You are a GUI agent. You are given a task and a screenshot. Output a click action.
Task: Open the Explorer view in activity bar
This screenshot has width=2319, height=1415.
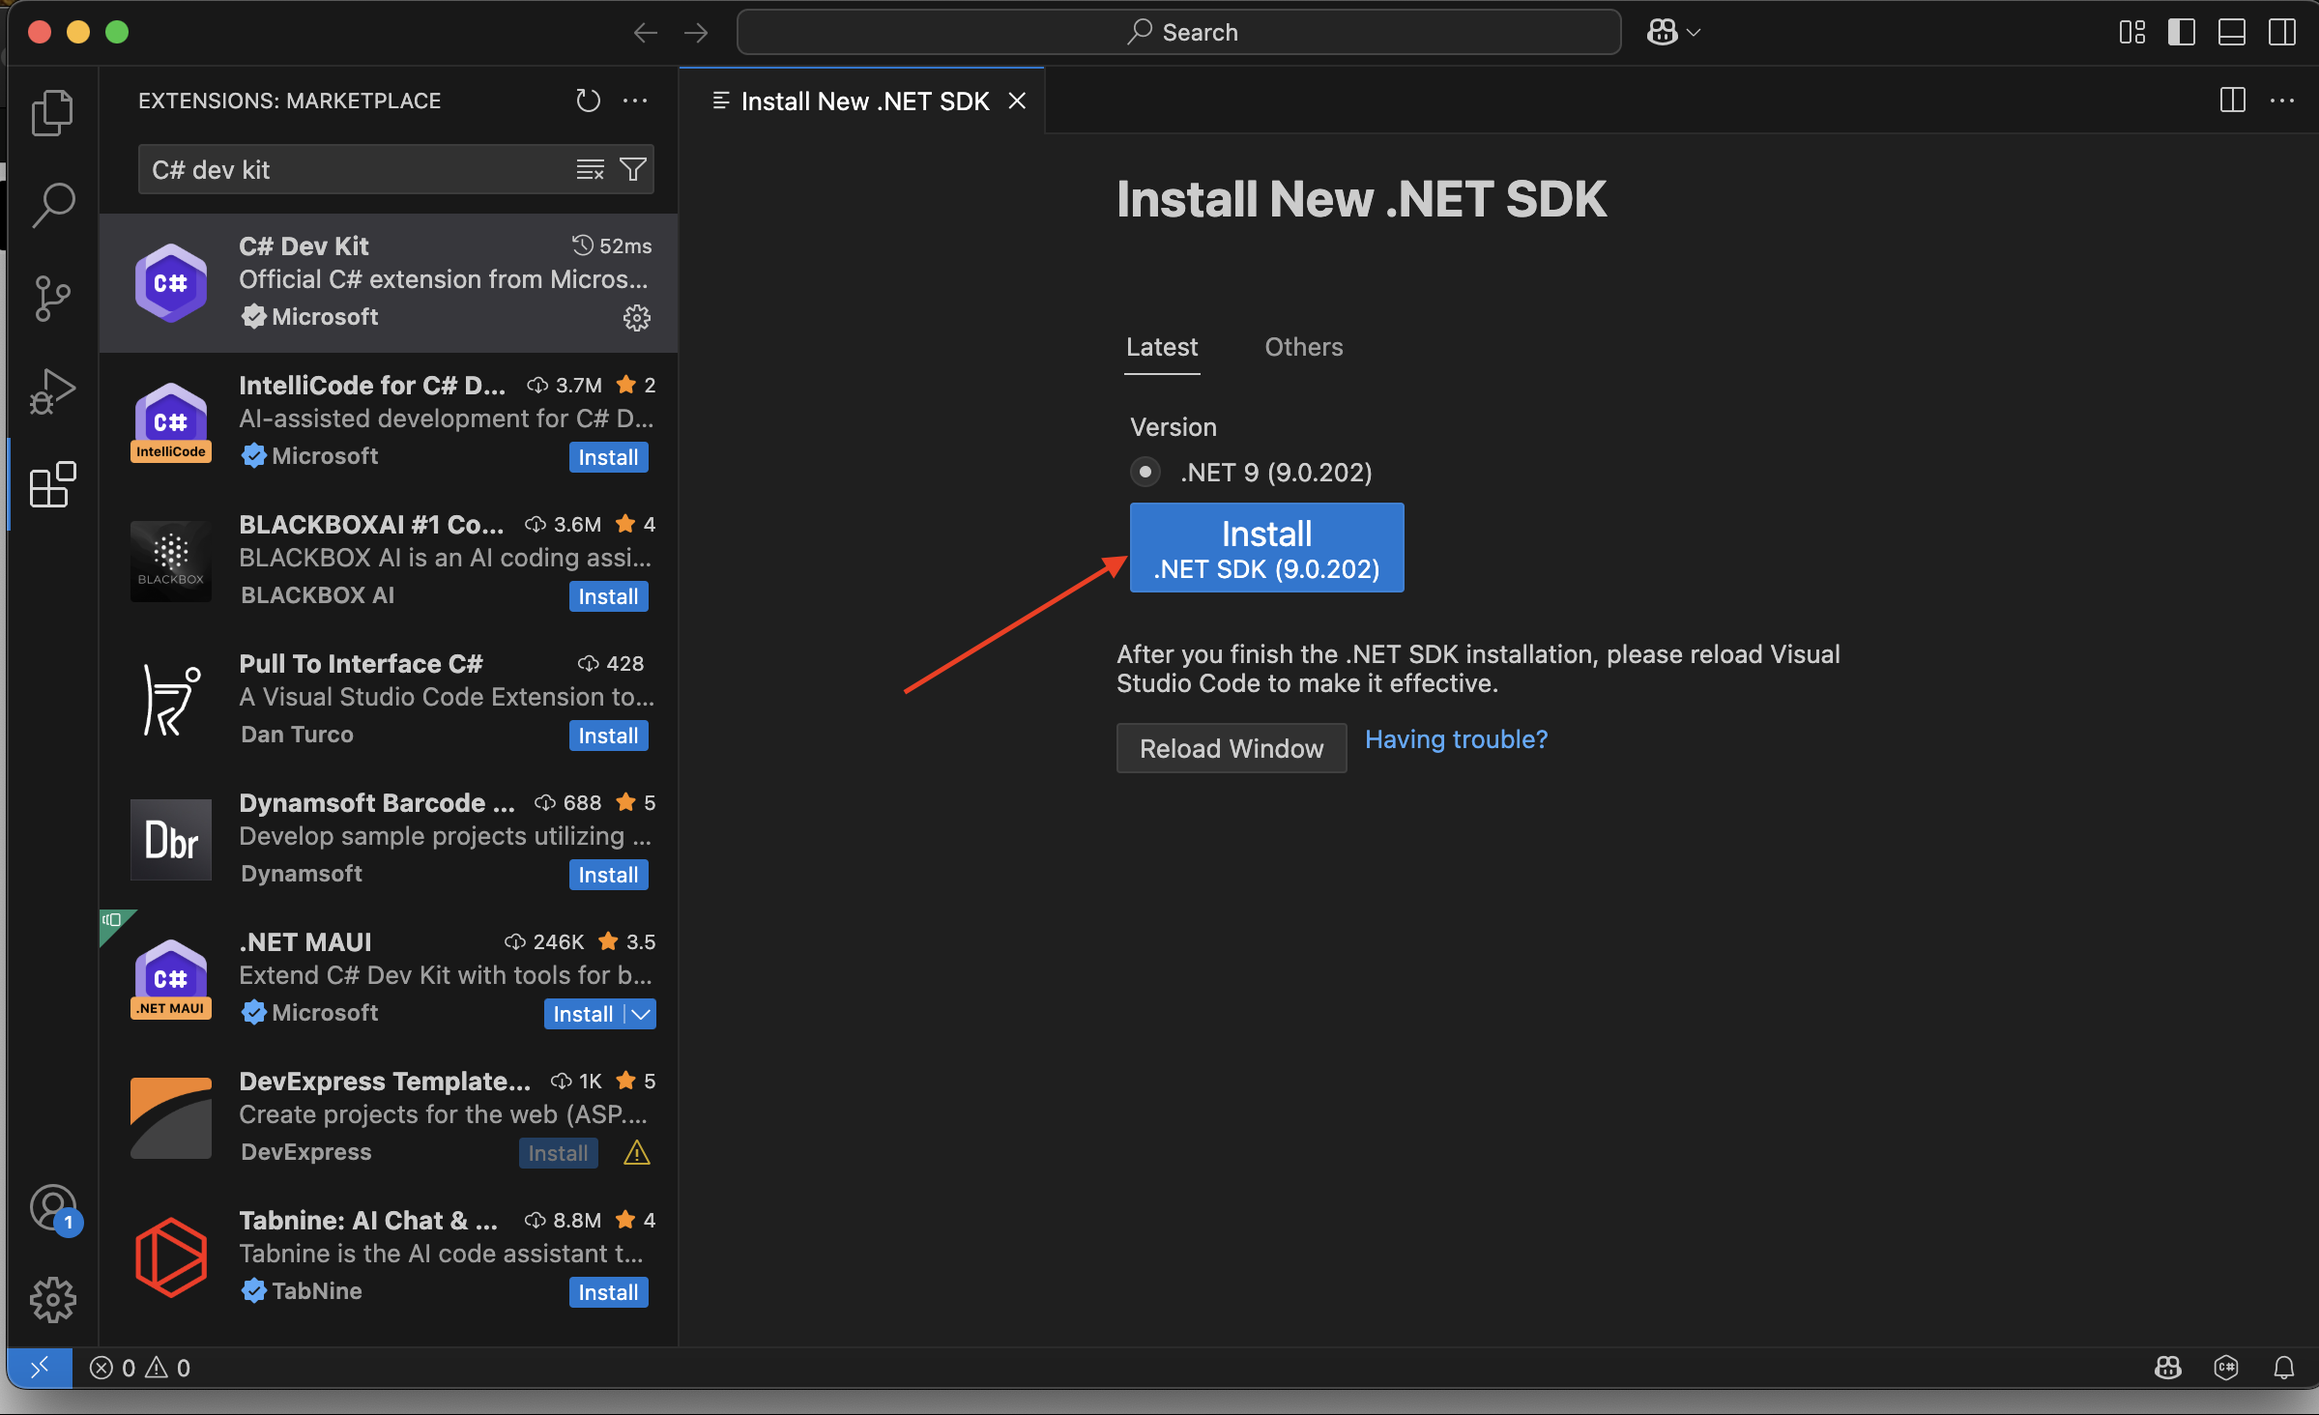tap(52, 113)
